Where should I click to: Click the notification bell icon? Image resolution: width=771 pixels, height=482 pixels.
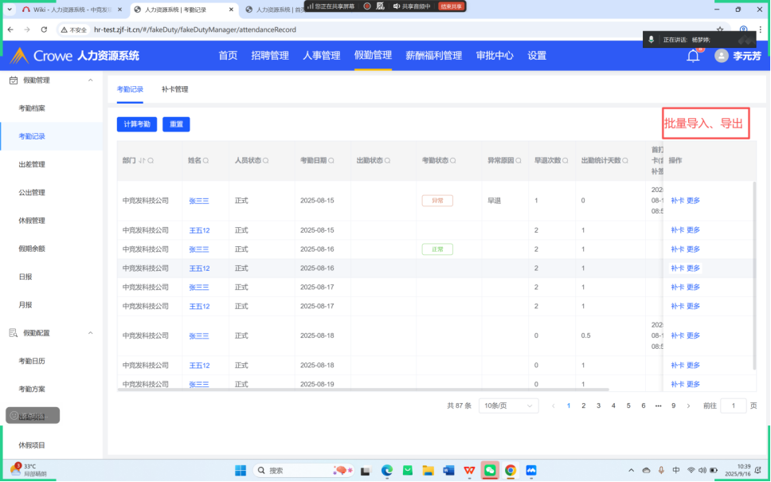click(693, 56)
